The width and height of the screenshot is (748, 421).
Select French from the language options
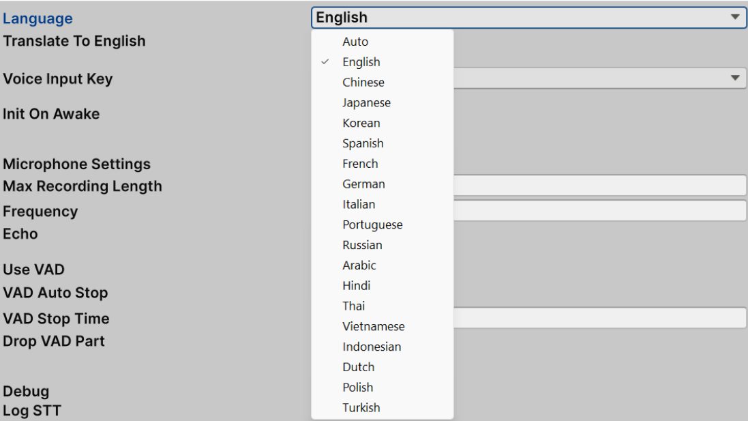tap(360, 164)
